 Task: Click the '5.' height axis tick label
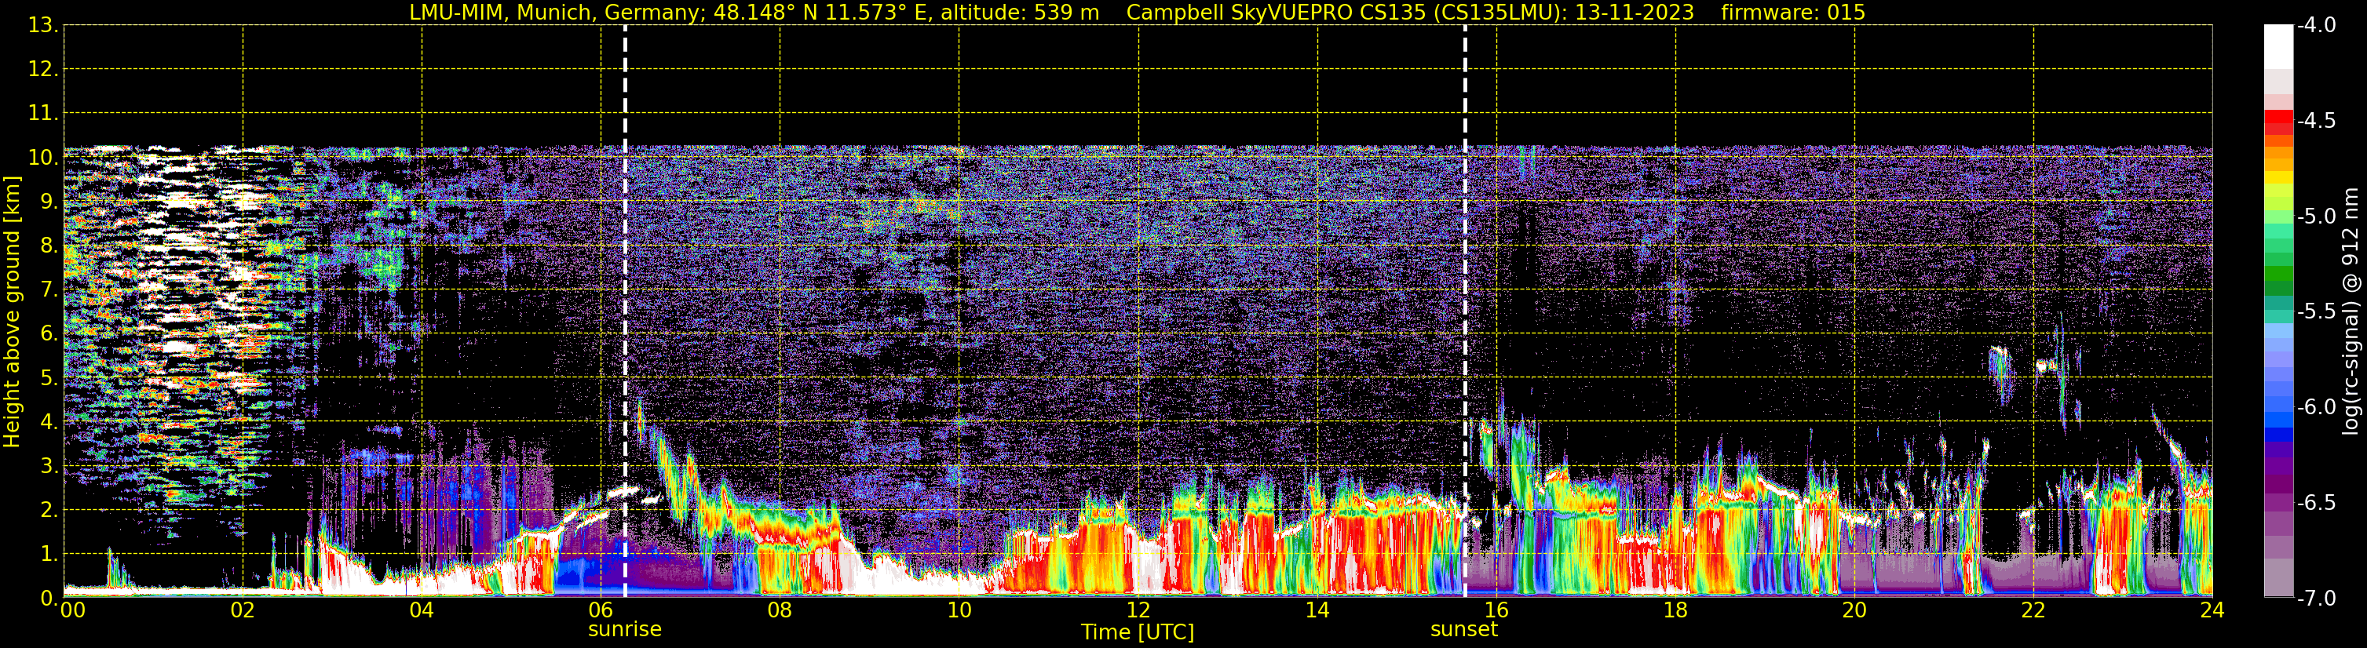pos(49,378)
